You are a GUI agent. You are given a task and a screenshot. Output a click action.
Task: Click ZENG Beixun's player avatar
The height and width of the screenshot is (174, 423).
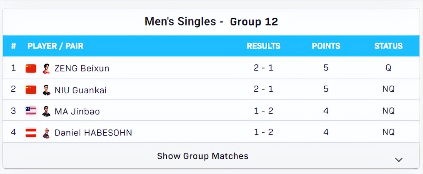[x=46, y=68]
